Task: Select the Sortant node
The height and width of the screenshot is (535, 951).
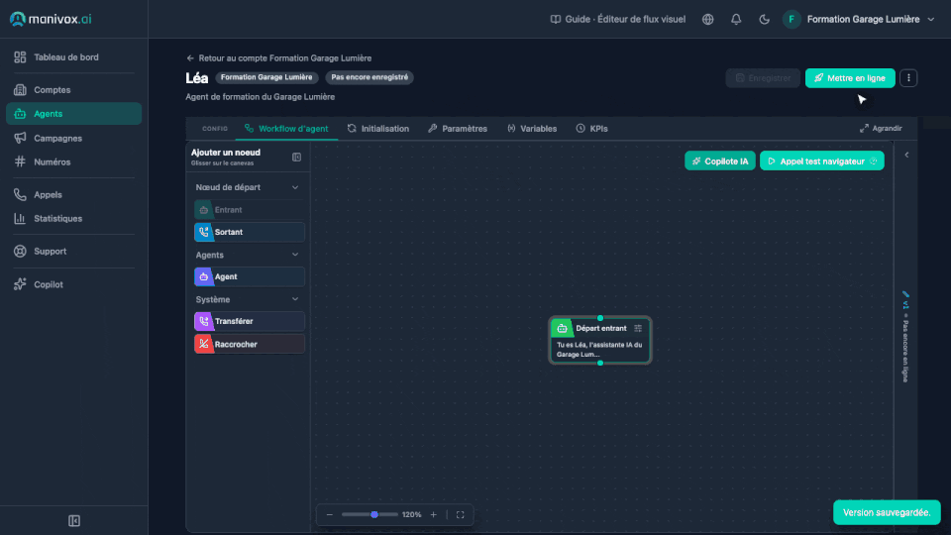Action: click(x=249, y=232)
